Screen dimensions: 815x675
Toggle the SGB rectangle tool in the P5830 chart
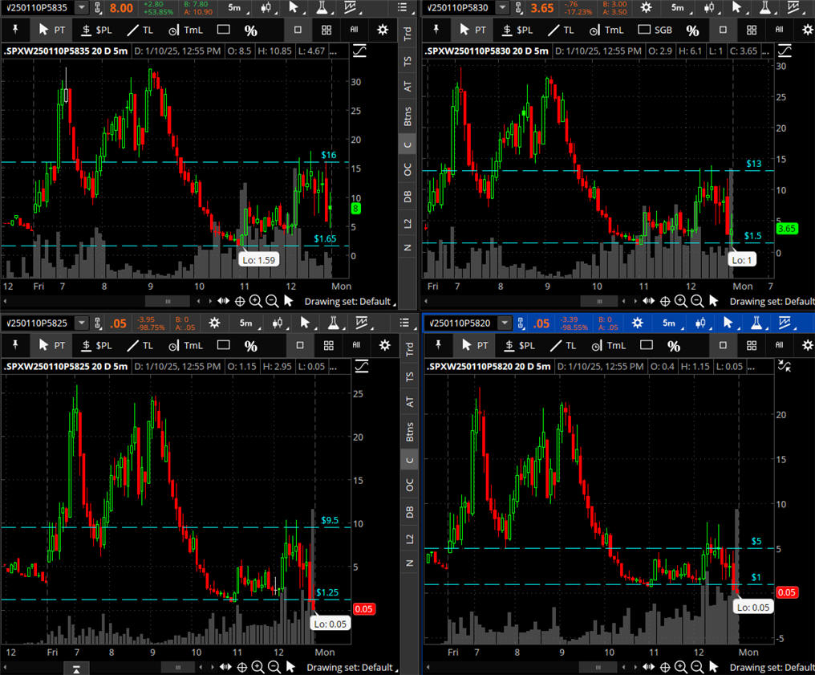point(655,30)
